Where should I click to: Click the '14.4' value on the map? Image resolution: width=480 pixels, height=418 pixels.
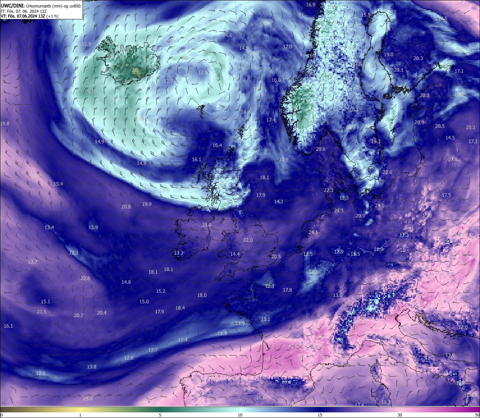click(235, 254)
